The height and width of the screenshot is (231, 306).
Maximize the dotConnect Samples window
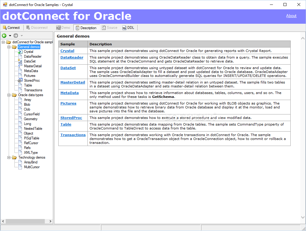pyautogui.click(x=285, y=5)
